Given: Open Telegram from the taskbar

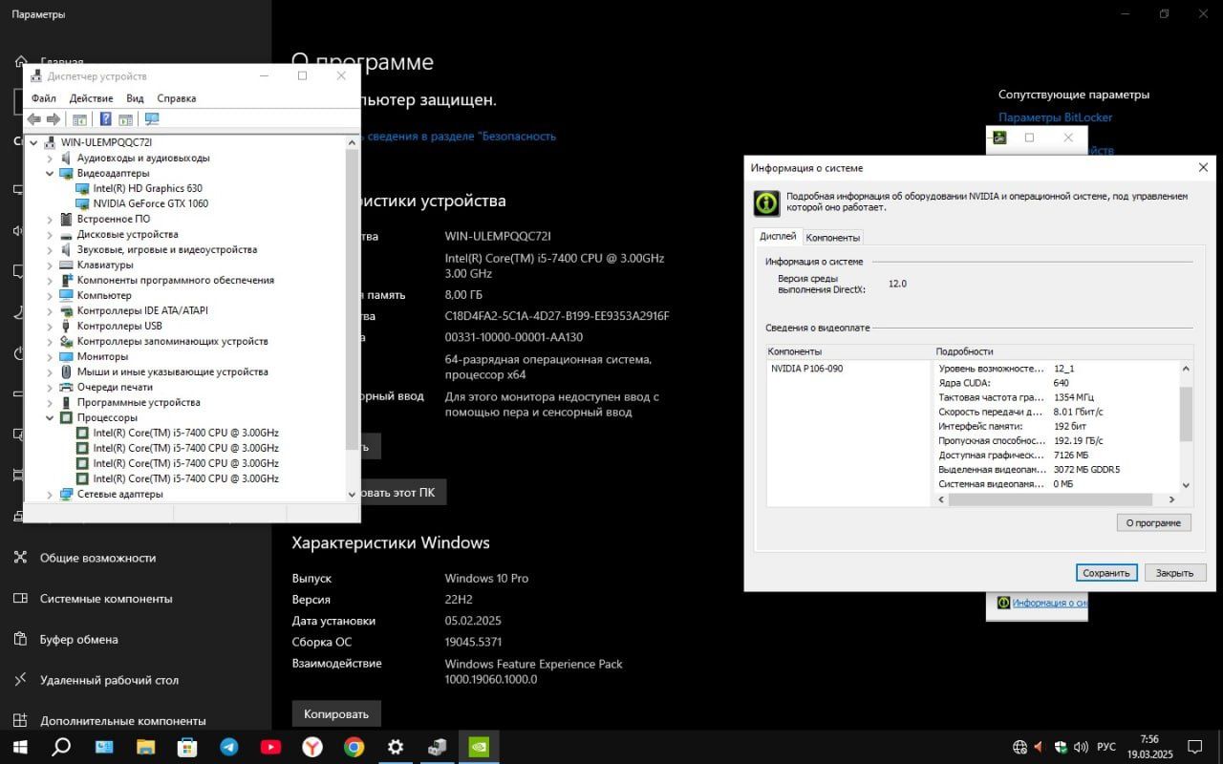Looking at the screenshot, I should (x=229, y=747).
